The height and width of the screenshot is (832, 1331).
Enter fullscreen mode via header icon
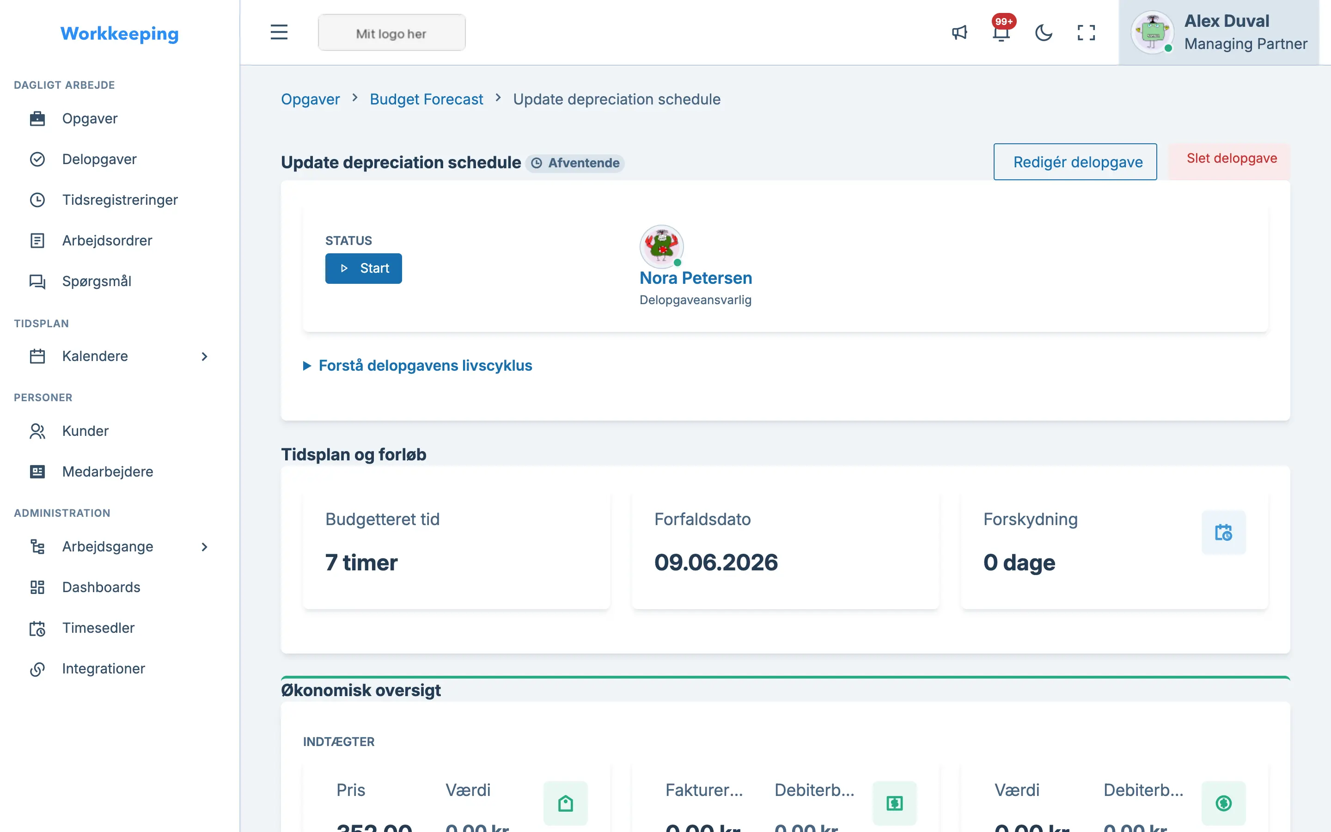pos(1086,32)
